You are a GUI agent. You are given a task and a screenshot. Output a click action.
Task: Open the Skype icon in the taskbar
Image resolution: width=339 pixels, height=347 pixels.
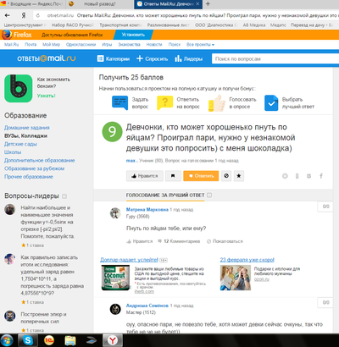(x=28, y=340)
